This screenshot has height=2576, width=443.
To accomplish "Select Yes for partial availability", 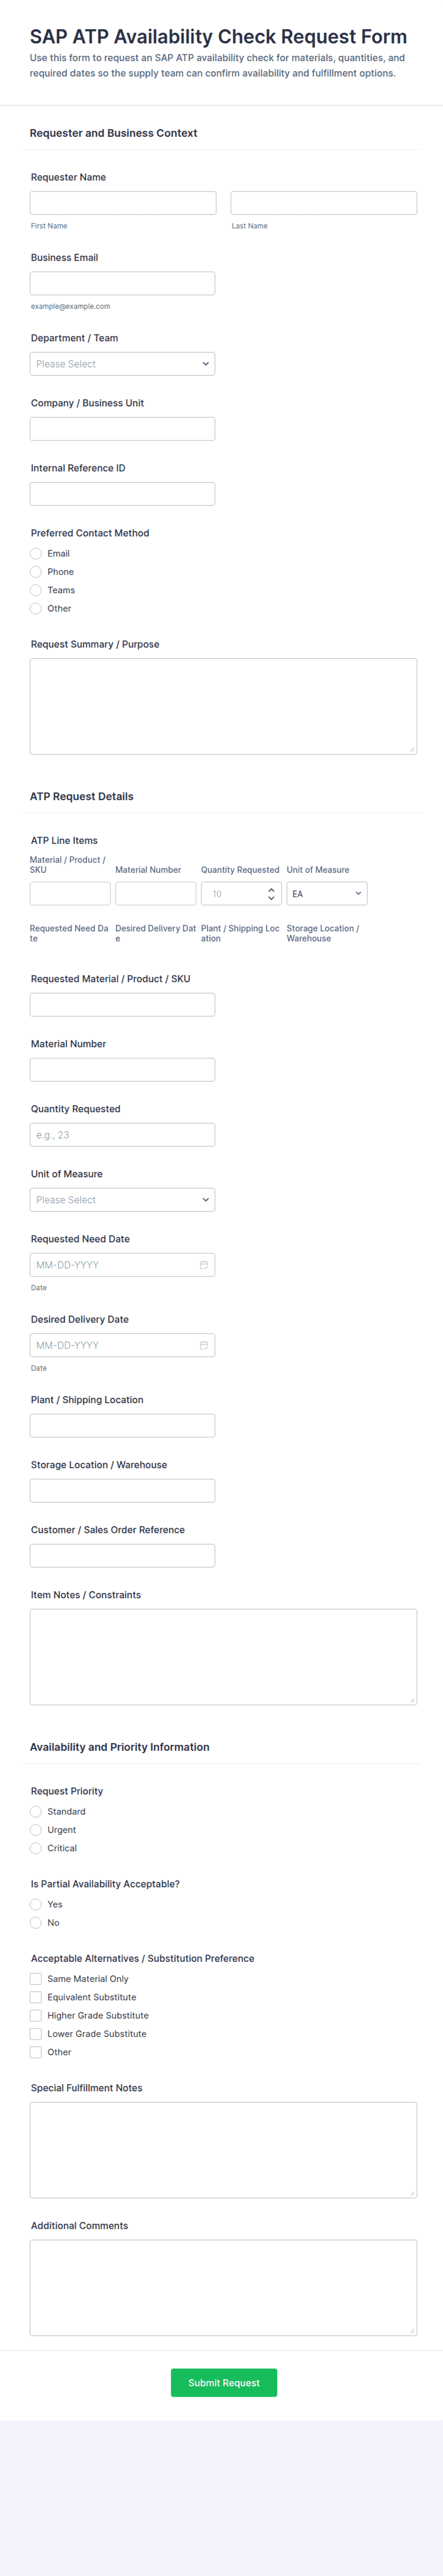I will click(36, 1904).
